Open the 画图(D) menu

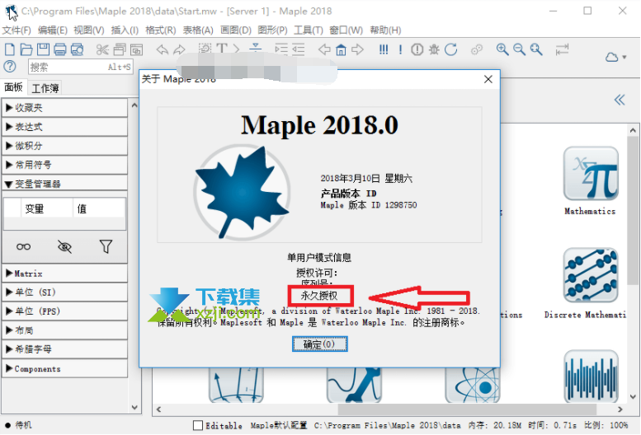pyautogui.click(x=235, y=30)
